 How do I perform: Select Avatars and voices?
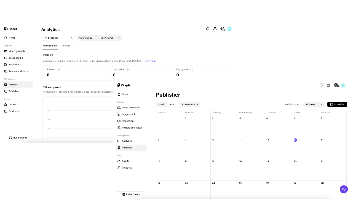[132, 127]
